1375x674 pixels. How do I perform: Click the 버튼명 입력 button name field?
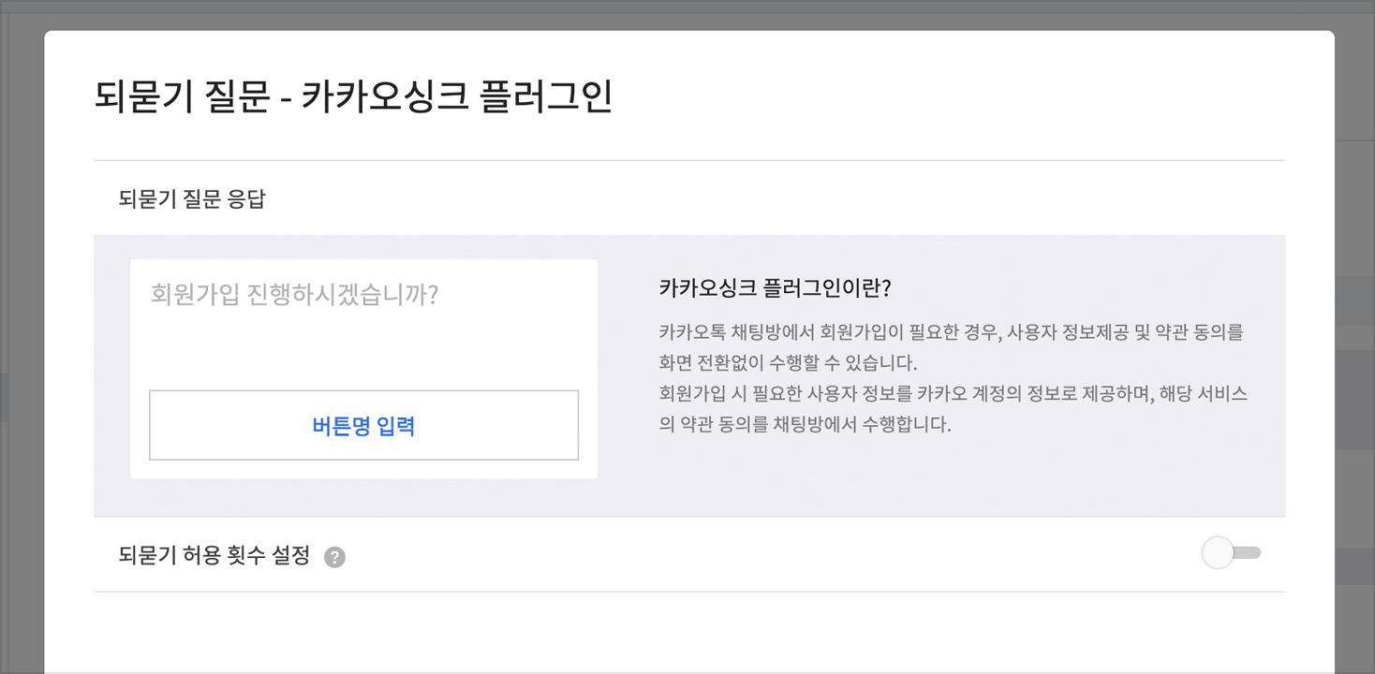(363, 426)
